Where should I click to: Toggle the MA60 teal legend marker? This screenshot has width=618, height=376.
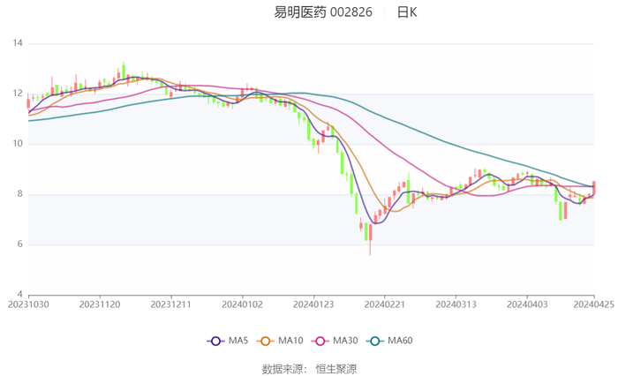pos(374,341)
